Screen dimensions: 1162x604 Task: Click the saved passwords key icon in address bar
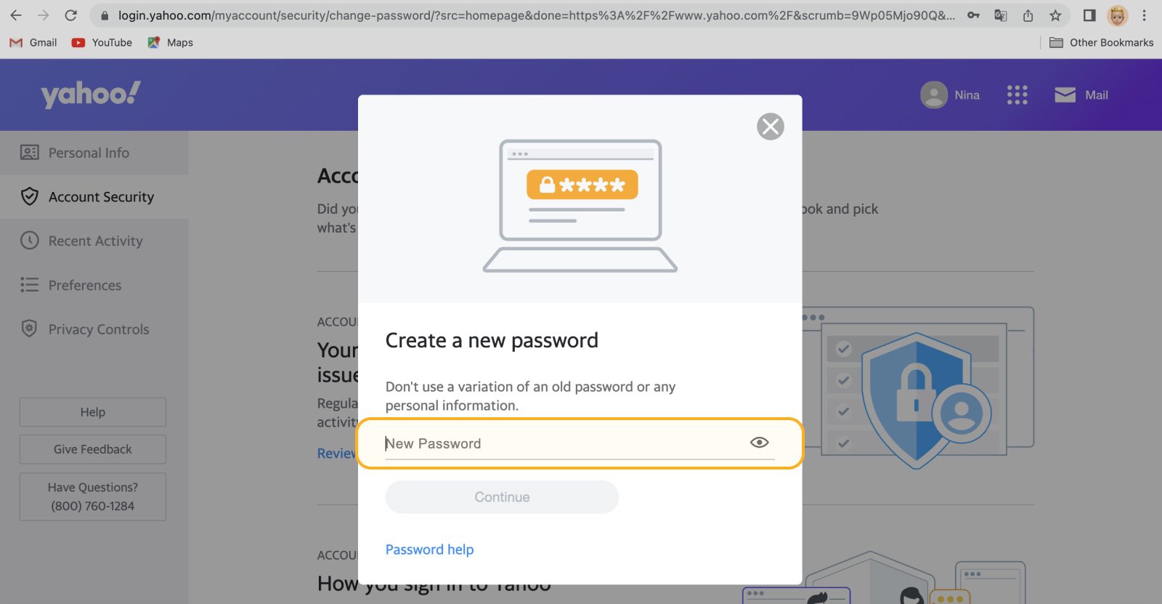coord(973,15)
